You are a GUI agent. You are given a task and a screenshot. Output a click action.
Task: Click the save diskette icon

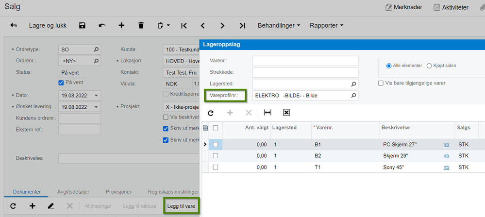click(82, 26)
